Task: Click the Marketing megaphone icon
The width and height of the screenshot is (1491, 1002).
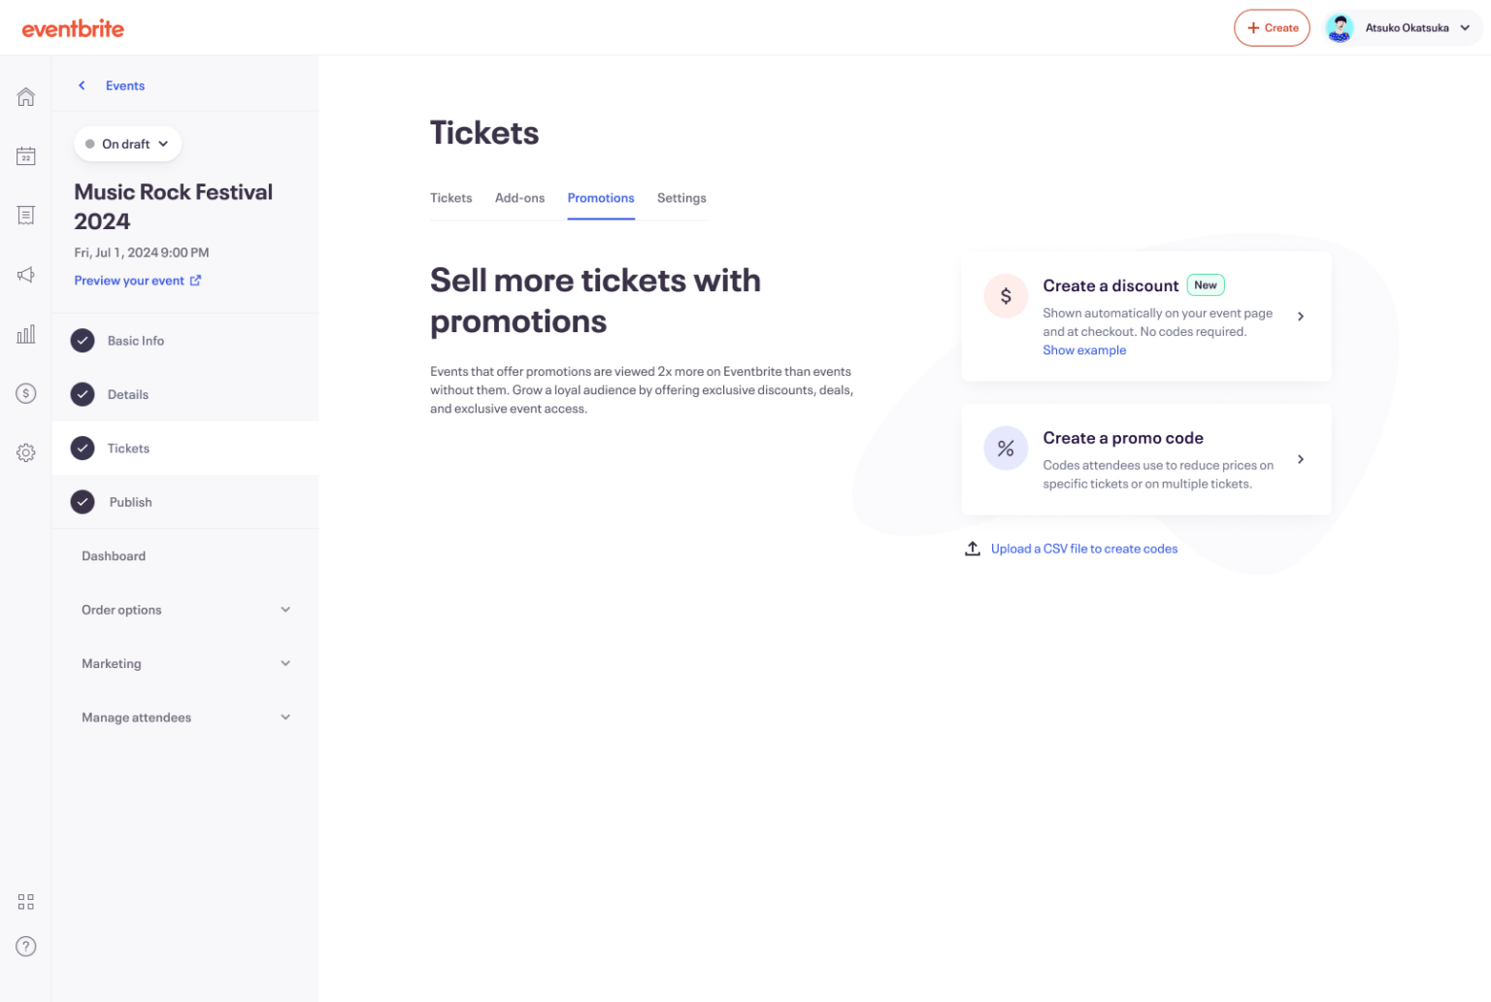Action: click(25, 275)
